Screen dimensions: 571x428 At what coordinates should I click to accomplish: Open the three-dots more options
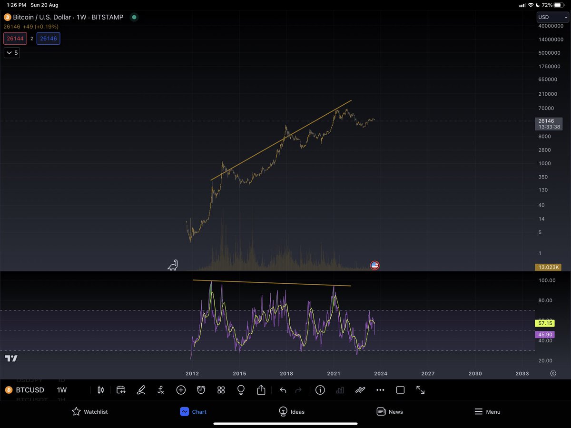380,390
